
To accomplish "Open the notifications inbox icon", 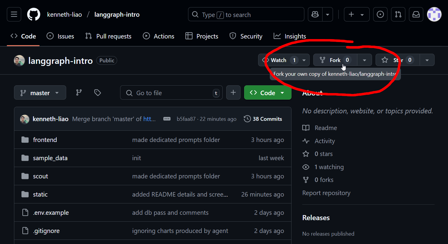I will pyautogui.click(x=416, y=14).
